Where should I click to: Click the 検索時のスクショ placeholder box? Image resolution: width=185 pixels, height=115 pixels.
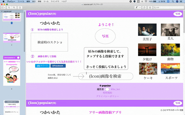coord(49,42)
